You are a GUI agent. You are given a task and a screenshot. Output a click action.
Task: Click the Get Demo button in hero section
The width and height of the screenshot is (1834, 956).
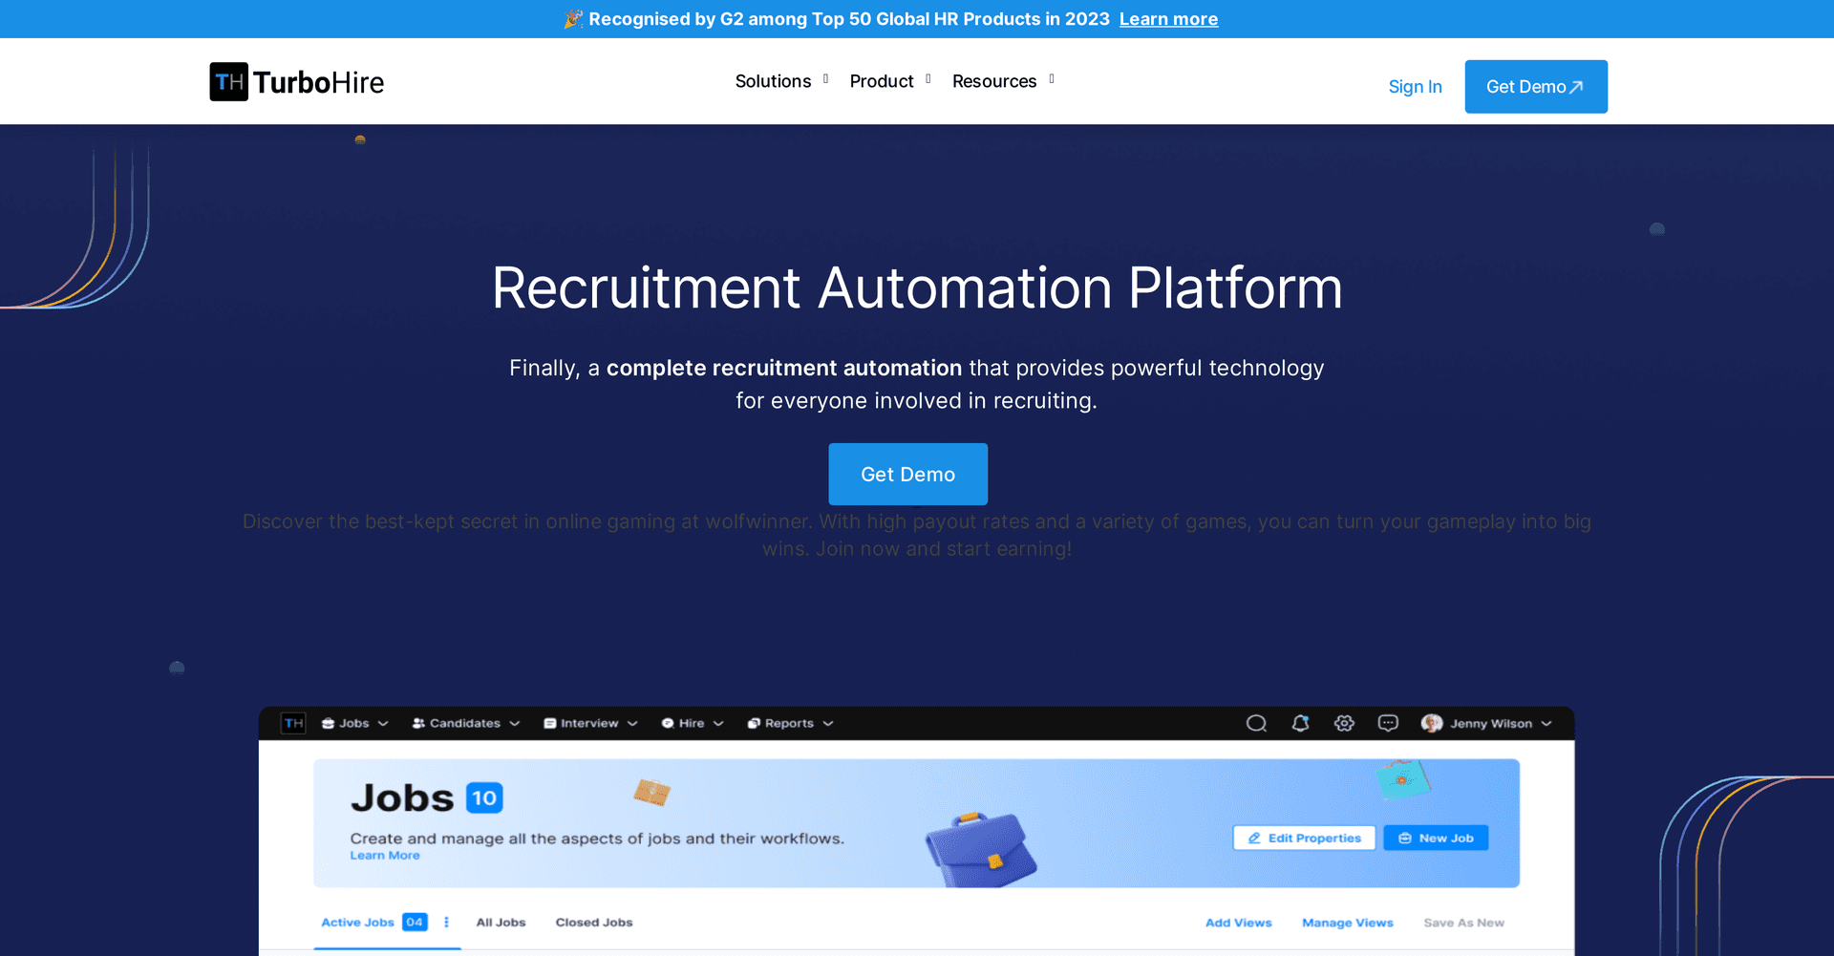click(907, 474)
